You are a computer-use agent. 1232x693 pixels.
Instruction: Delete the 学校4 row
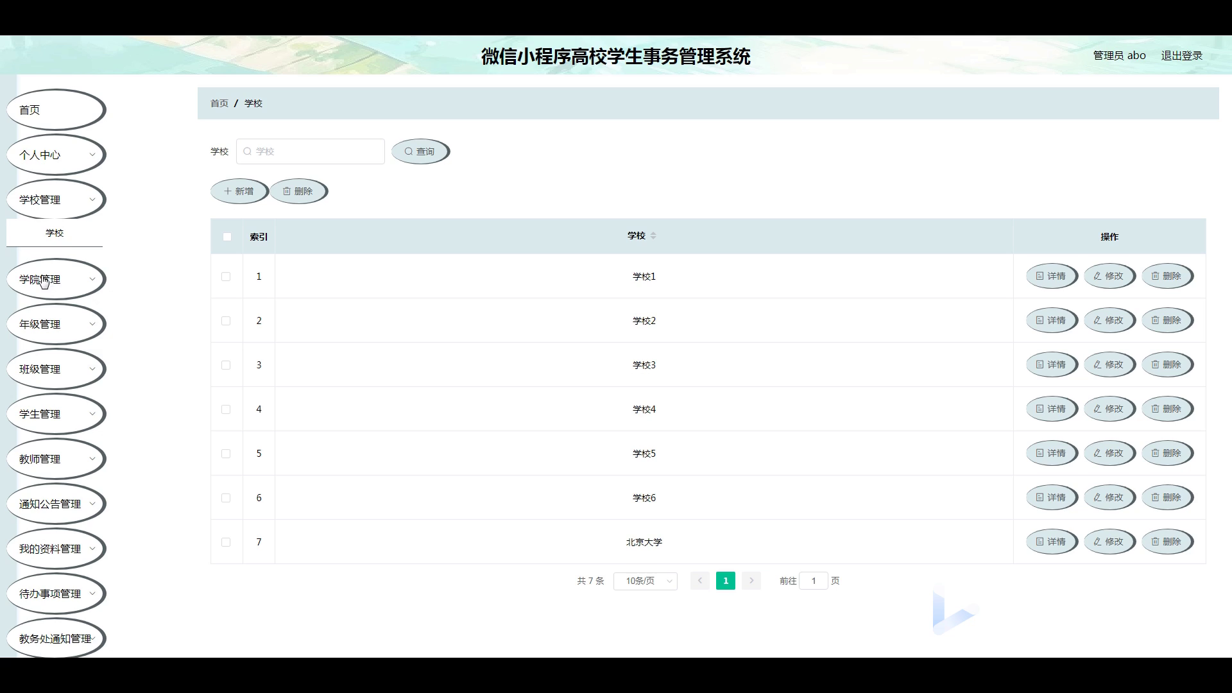point(1167,409)
